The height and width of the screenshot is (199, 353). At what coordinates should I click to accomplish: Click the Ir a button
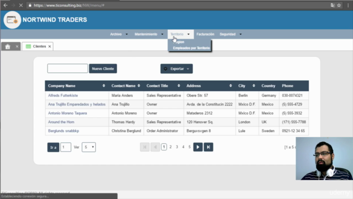click(x=53, y=148)
